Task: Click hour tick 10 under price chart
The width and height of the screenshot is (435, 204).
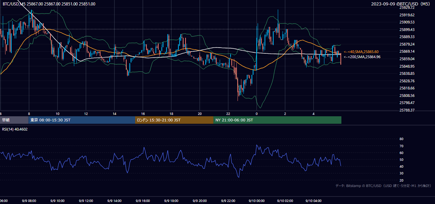Action: (58, 114)
